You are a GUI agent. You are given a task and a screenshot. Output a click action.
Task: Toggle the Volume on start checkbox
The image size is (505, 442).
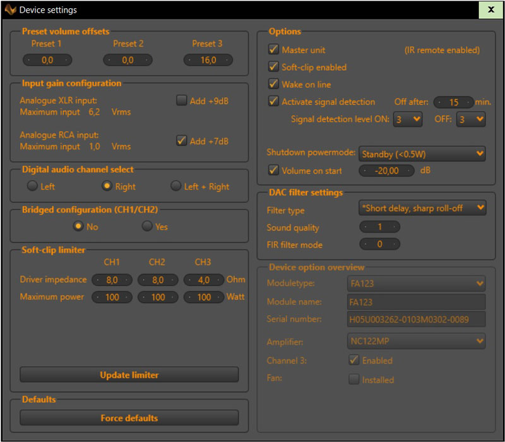pyautogui.click(x=273, y=170)
